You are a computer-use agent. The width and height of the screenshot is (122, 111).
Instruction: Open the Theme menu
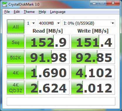coord(29,12)
